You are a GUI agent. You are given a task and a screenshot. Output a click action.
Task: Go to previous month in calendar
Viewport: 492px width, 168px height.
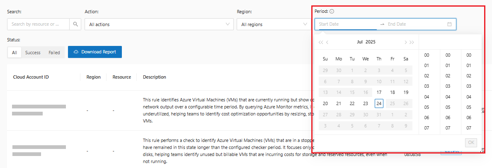click(x=327, y=42)
